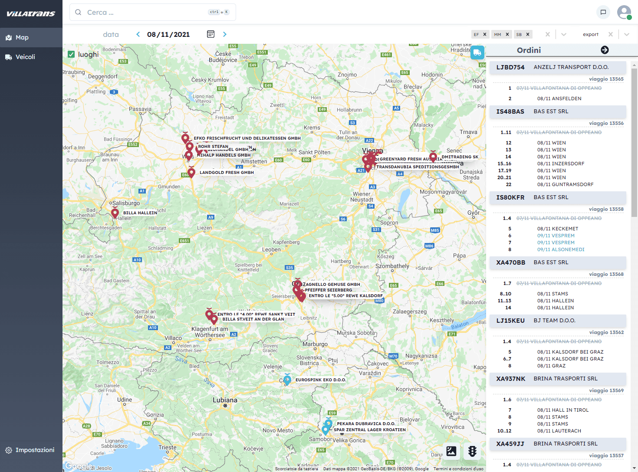
Task: Go to previous date arrow
Action: tap(138, 34)
